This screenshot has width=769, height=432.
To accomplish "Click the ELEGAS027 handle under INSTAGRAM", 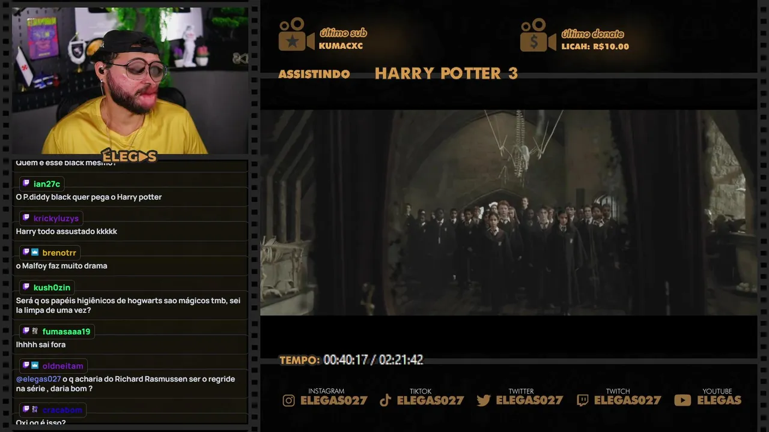I will click(333, 400).
